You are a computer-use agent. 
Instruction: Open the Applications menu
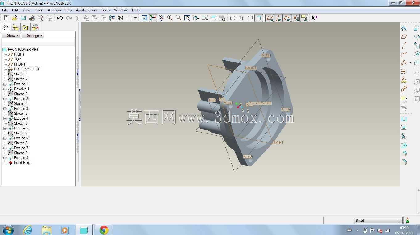86,10
